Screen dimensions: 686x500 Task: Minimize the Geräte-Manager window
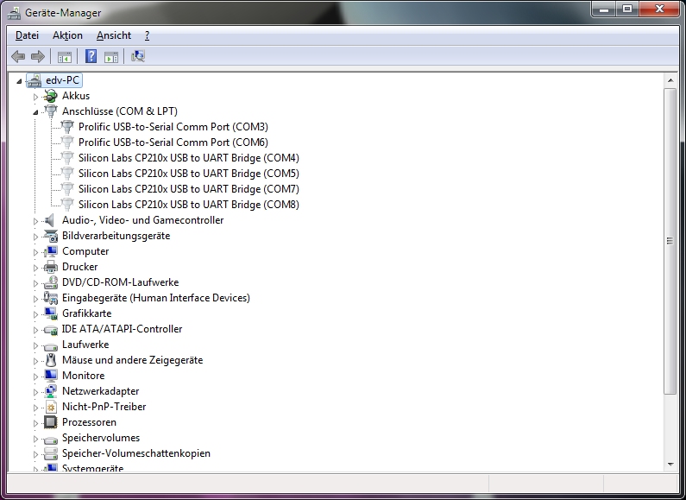(x=604, y=9)
